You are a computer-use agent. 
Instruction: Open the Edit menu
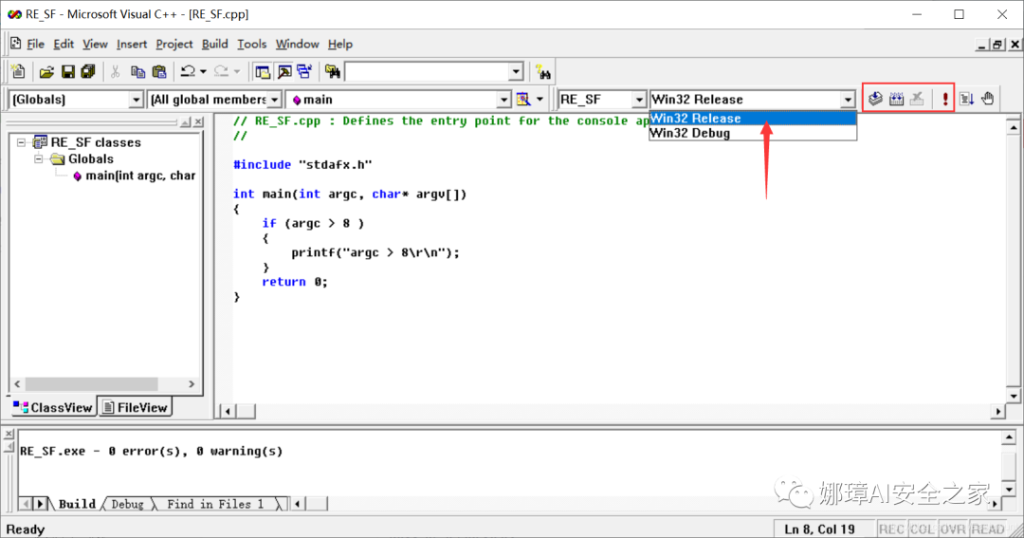(x=64, y=44)
